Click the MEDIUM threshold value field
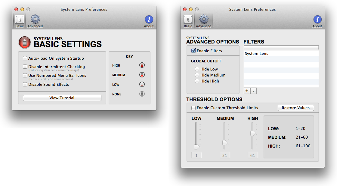Screen dimensions: 337x186 pyautogui.click(x=225, y=155)
